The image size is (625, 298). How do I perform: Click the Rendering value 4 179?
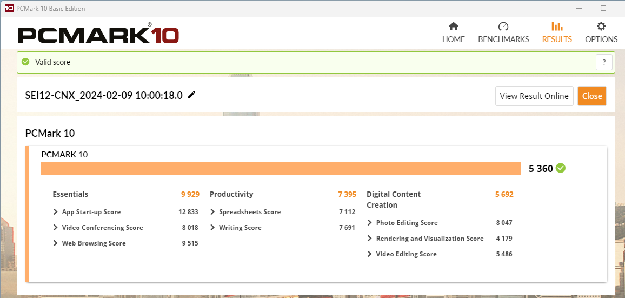(x=504, y=238)
